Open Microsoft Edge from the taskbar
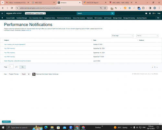162x130 pixels. (46, 127)
